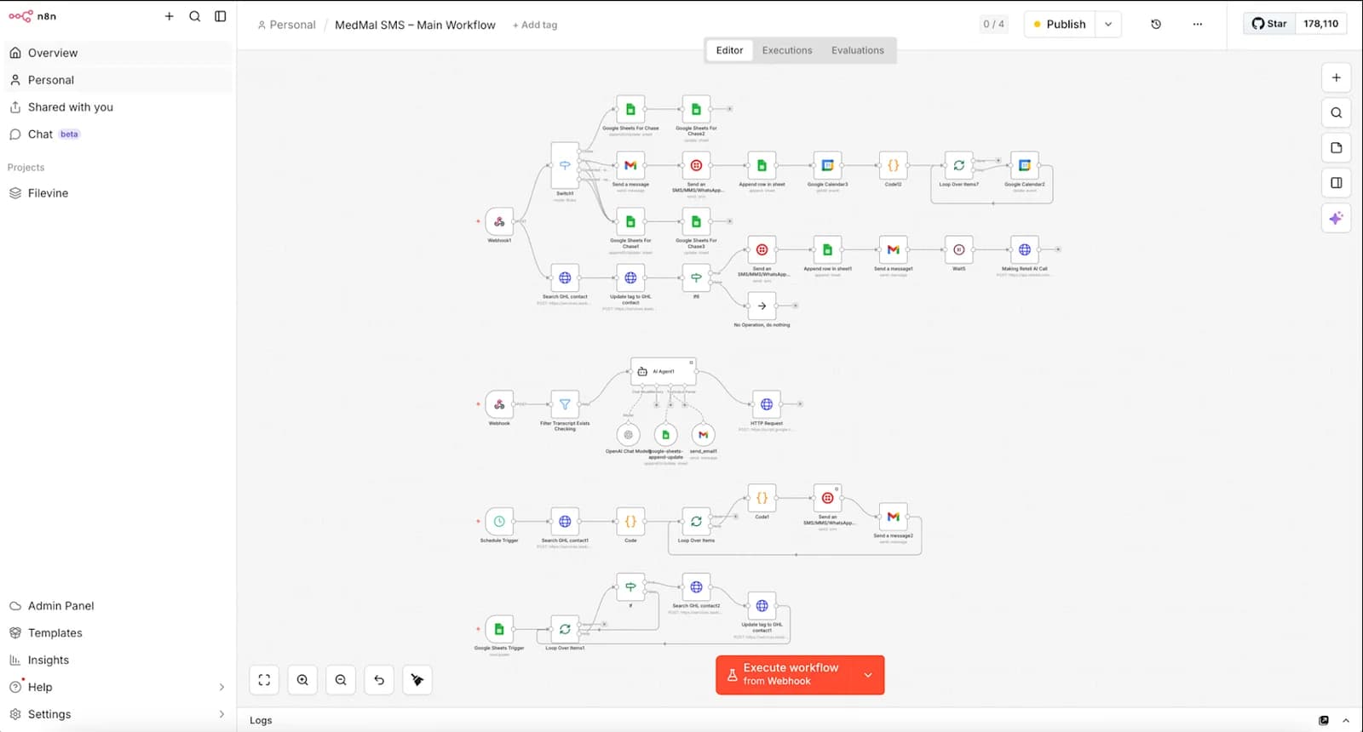Open the send_email1 Gmail tool node
Screen dimensions: 1363x732
[x=703, y=435]
